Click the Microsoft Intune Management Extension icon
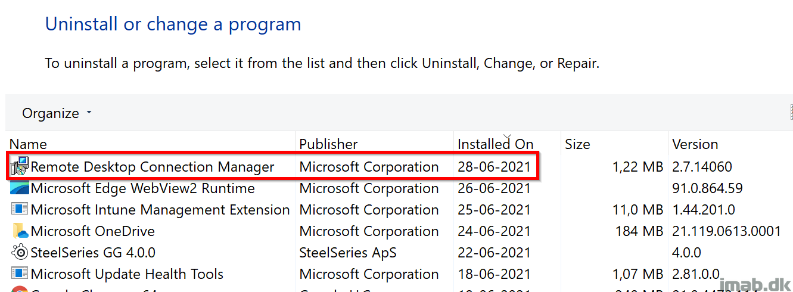The image size is (793, 292). pos(20,210)
